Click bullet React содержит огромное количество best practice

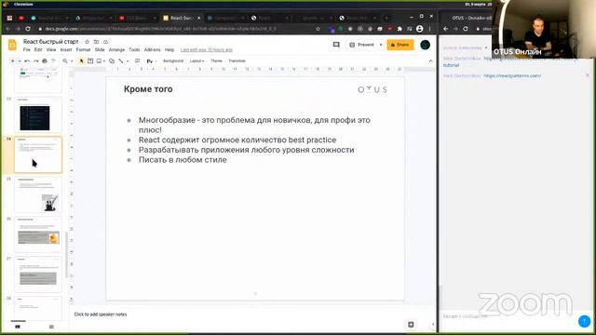pos(237,140)
